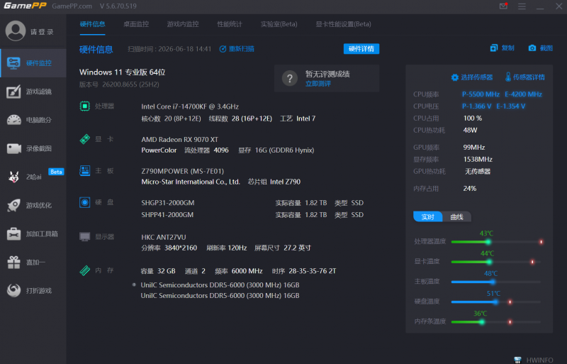Click the 内存条温度 slider handle

coord(482,321)
